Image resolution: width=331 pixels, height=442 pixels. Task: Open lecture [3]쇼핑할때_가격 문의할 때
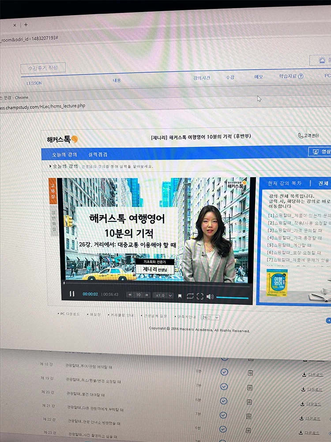295,230
